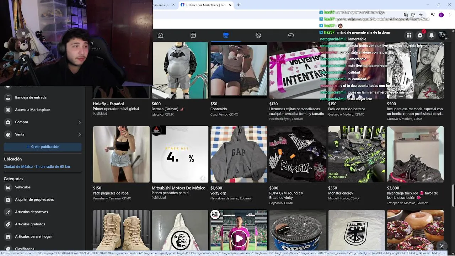Click the Artículos gratuitos tag icon

[8, 224]
